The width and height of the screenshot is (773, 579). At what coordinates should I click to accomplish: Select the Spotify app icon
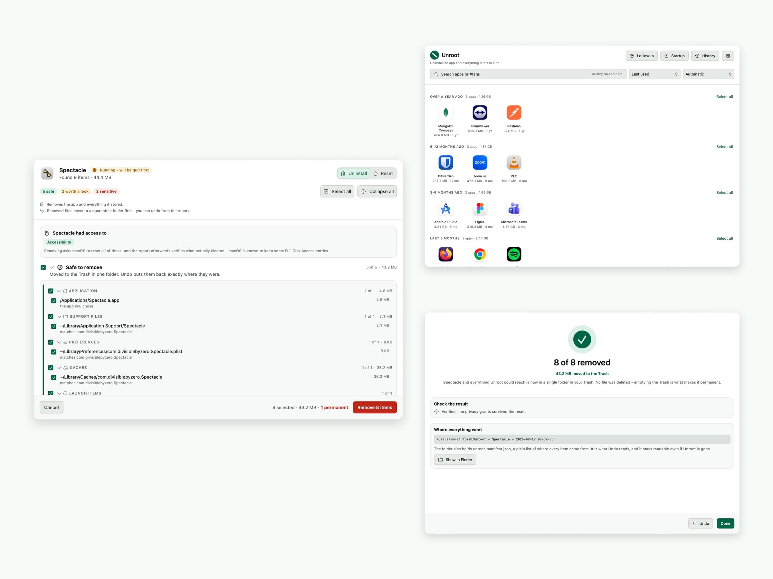[x=514, y=254]
